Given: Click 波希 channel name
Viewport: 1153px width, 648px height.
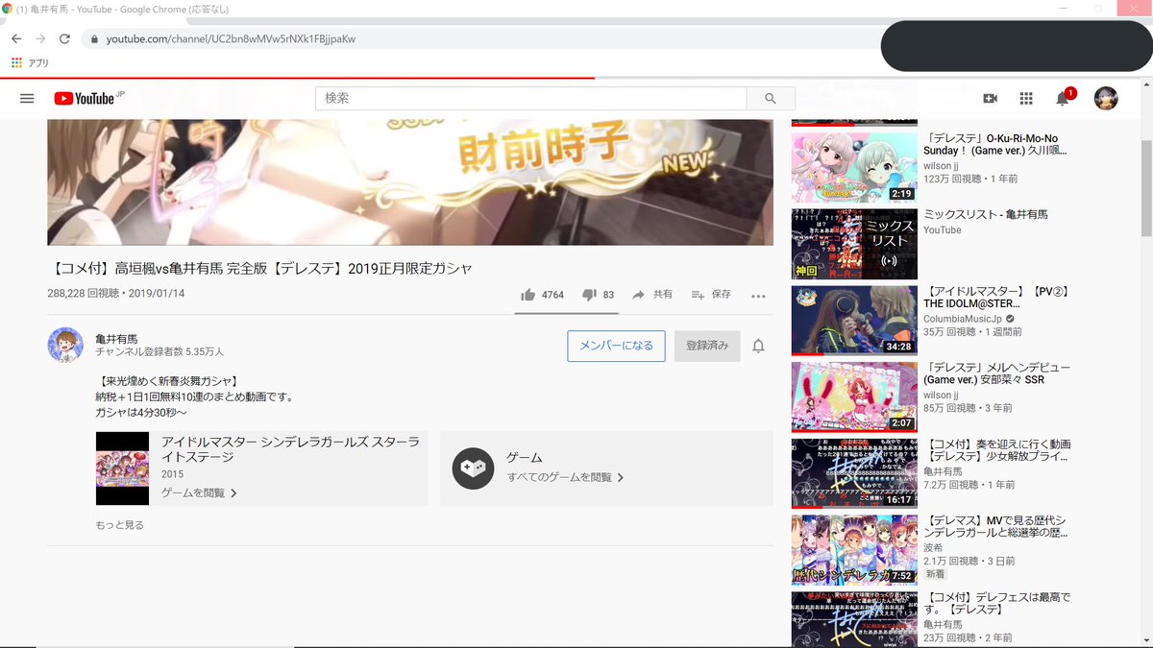Looking at the screenshot, I should tap(934, 548).
